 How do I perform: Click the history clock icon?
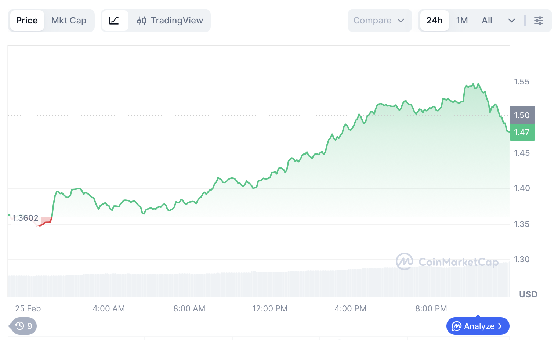20,326
